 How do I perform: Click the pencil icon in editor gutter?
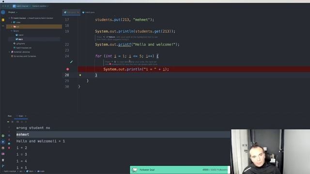point(71,62)
